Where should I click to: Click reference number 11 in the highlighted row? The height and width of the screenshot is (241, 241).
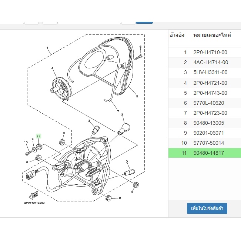(184, 153)
